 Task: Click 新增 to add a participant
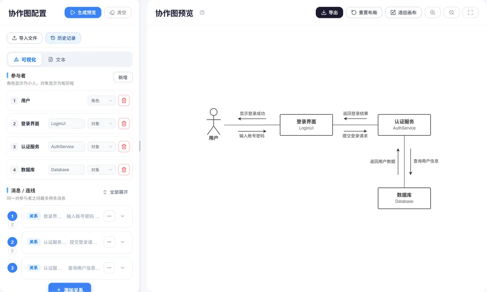click(123, 77)
